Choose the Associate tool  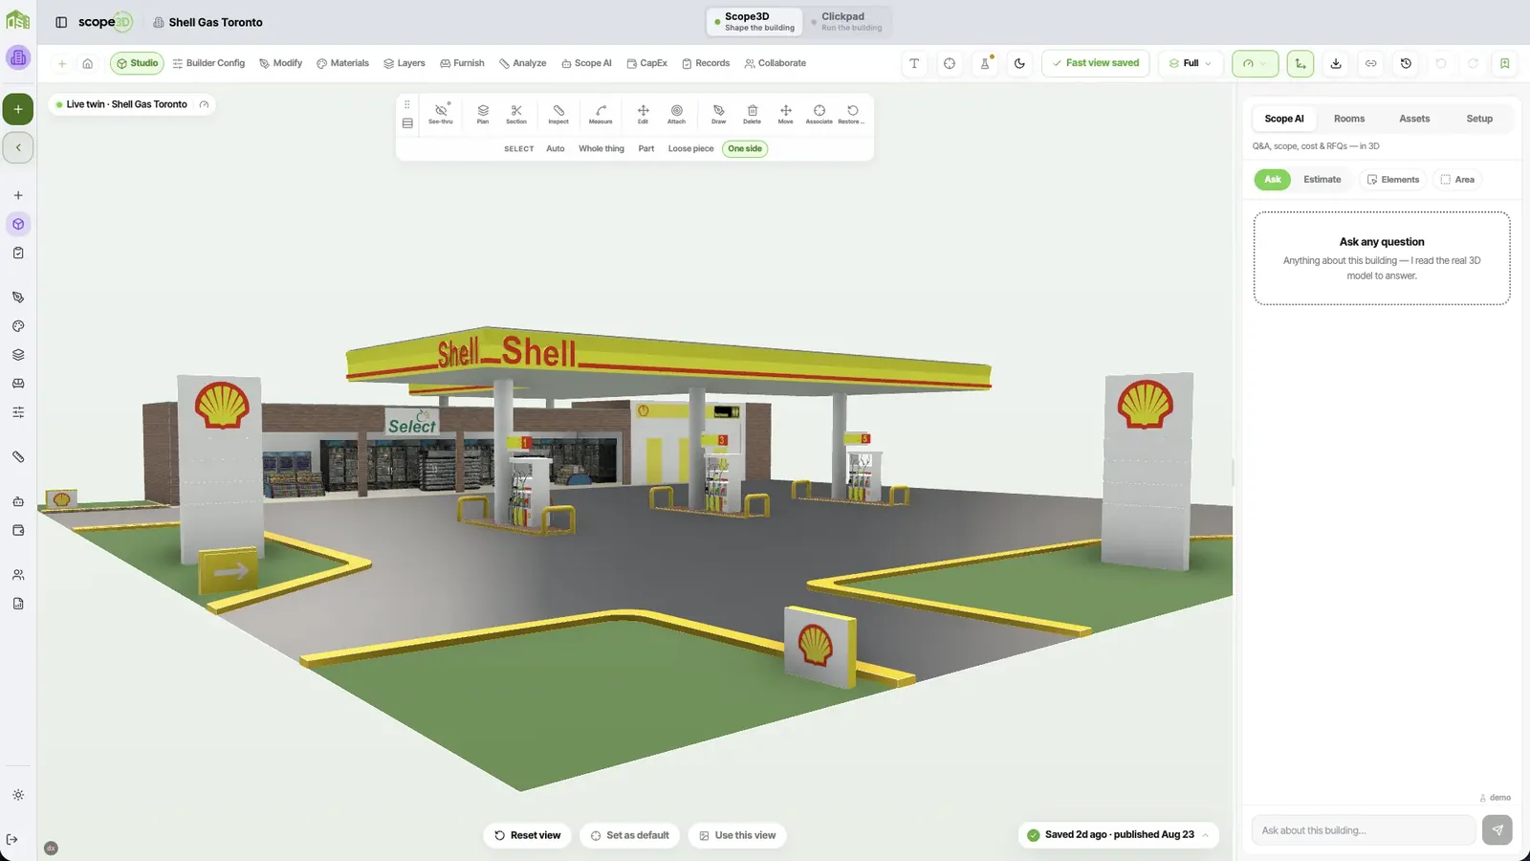pos(820,114)
